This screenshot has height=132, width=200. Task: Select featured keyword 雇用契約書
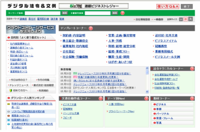43,19
